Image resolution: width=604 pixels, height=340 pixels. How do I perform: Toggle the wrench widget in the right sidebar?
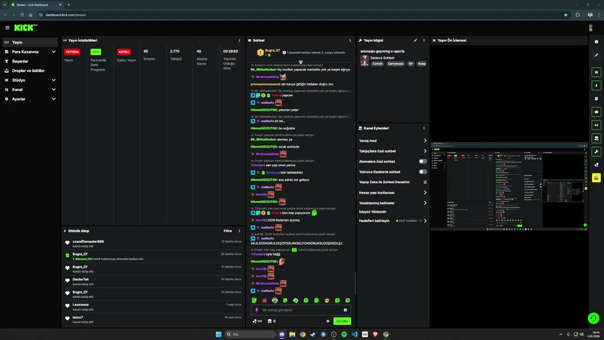[596, 152]
